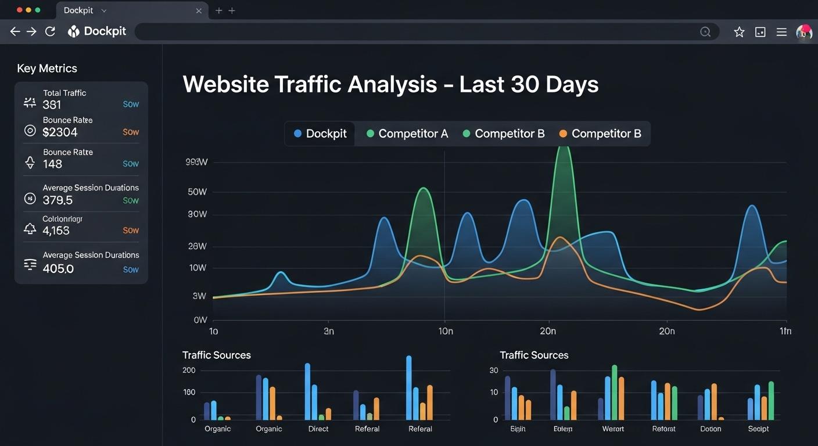This screenshot has width=818, height=446.
Task: Expand the chevron on the Dockpit tab
Action: [x=104, y=10]
